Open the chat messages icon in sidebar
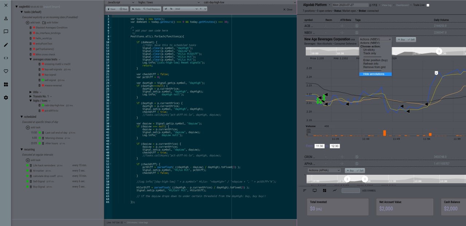The width and height of the screenshot is (466, 226). click(x=6, y=31)
